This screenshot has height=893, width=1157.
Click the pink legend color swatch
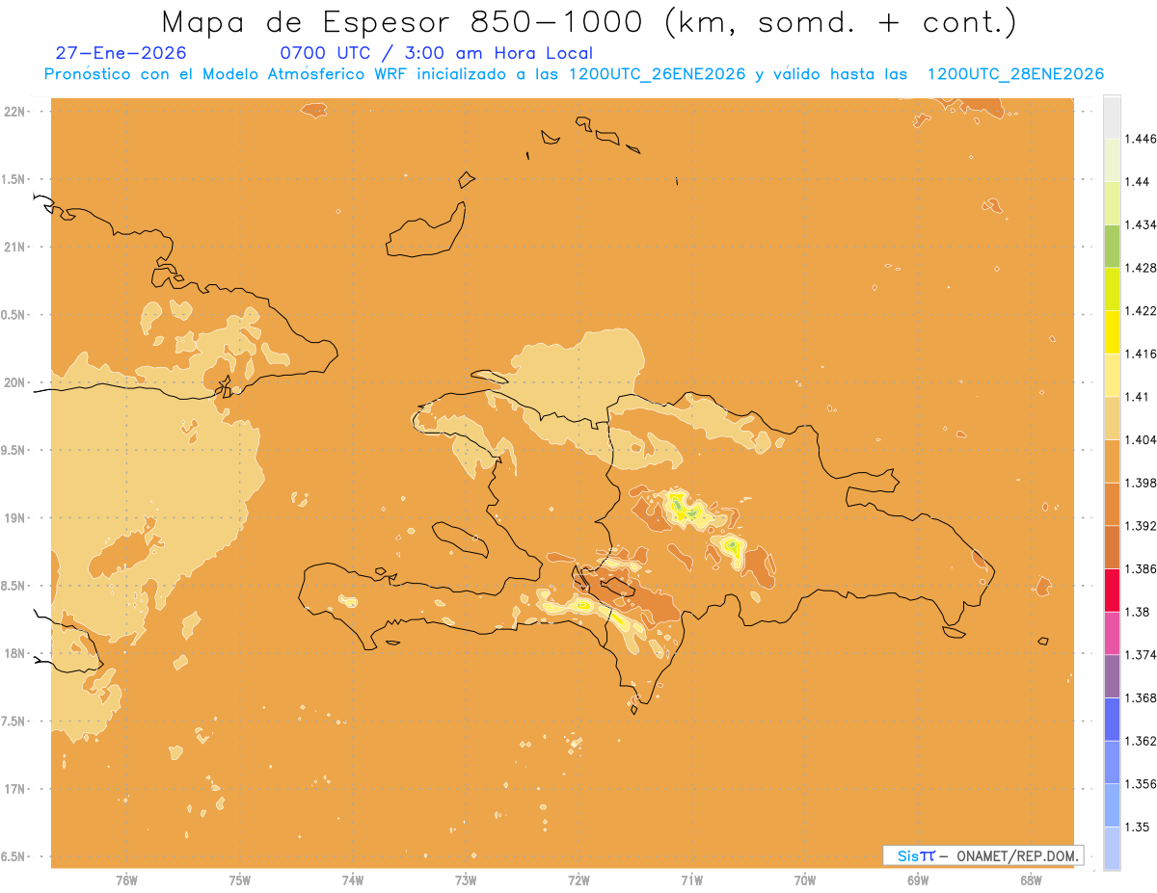click(1112, 634)
